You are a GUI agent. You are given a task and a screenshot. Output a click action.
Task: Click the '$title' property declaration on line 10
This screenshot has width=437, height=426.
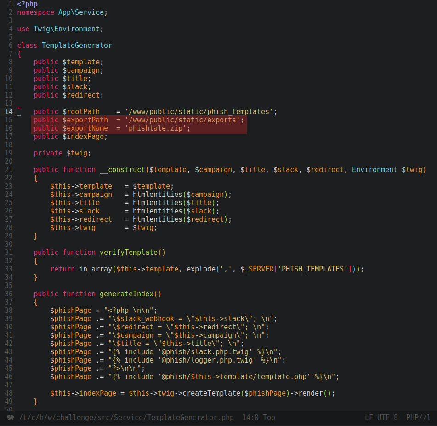click(75, 79)
